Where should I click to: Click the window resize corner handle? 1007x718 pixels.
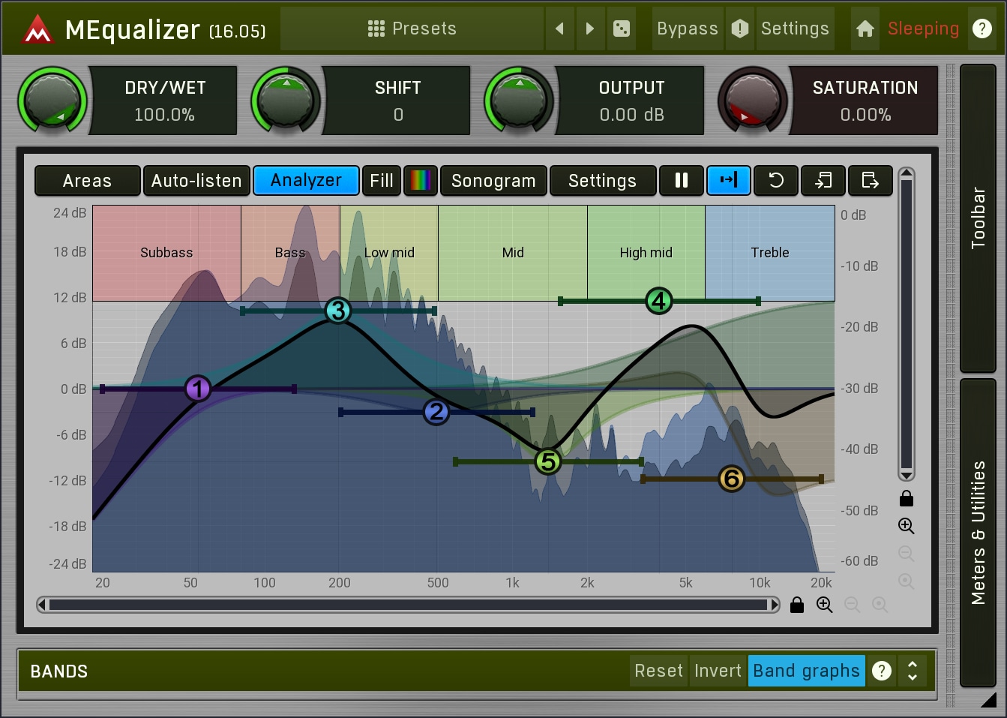pyautogui.click(x=989, y=699)
